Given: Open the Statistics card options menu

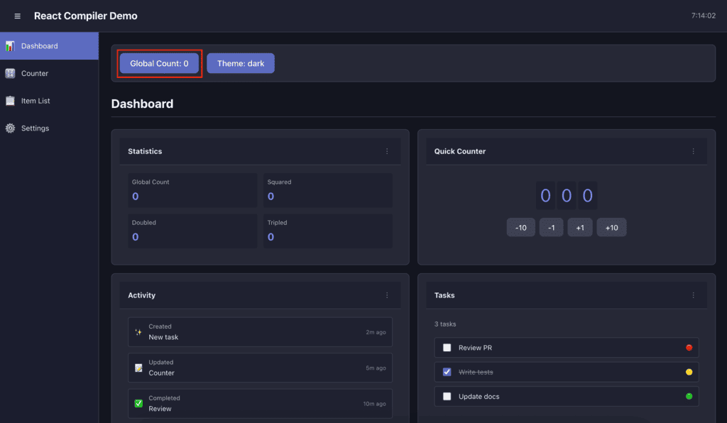Looking at the screenshot, I should pyautogui.click(x=387, y=151).
